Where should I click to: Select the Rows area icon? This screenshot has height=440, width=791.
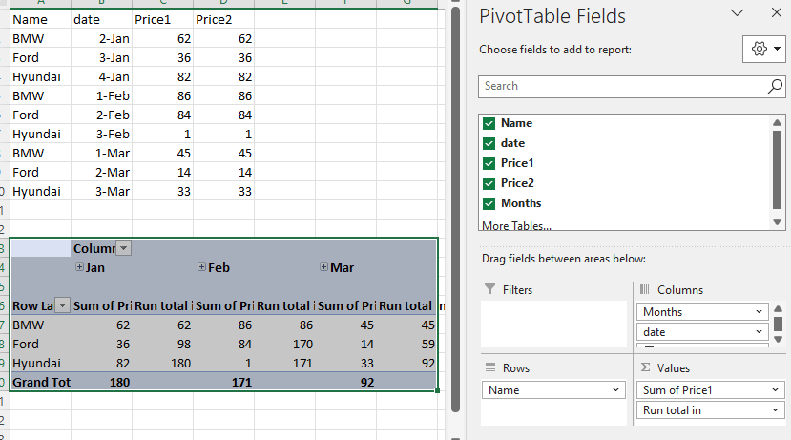(490, 367)
